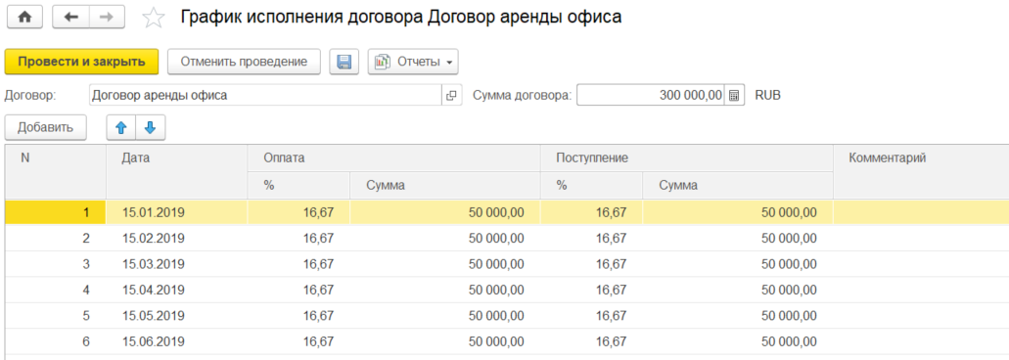
Task: Go to the home page icon
Action: coord(25,18)
